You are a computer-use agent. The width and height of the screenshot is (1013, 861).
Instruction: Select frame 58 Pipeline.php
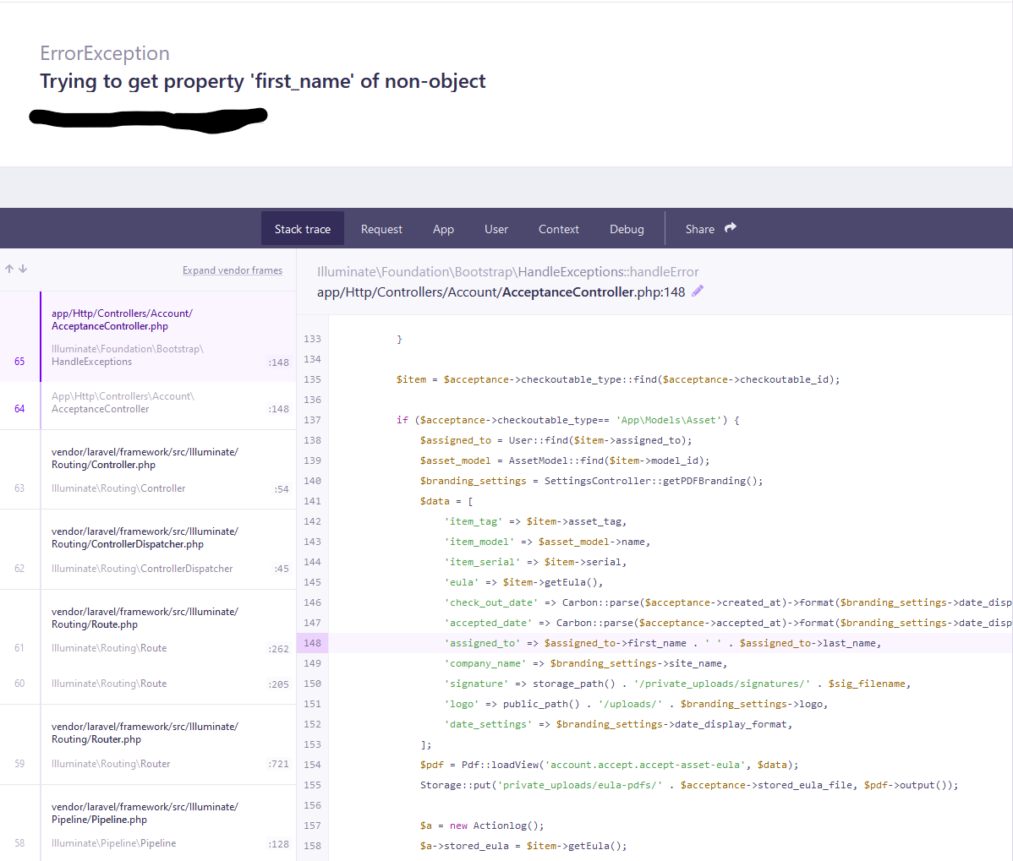[148, 824]
